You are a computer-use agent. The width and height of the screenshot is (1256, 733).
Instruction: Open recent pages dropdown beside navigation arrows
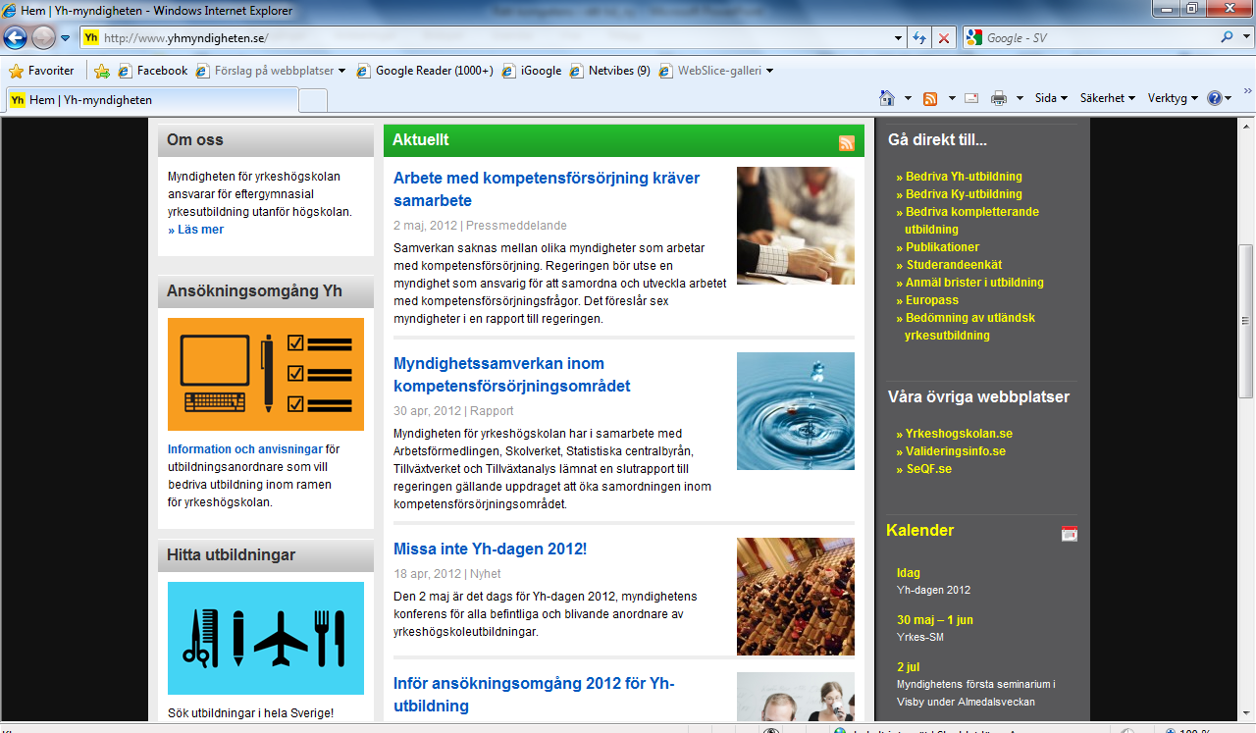click(x=65, y=37)
